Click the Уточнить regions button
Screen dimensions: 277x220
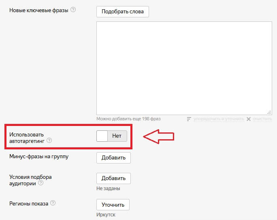tap(113, 205)
